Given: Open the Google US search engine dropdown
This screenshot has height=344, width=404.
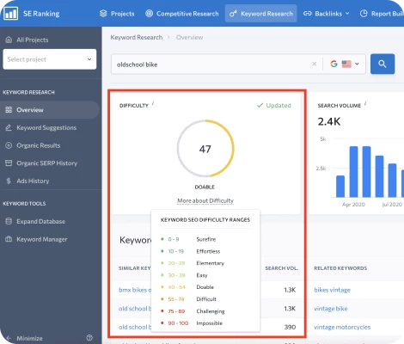Looking at the screenshot, I should click(345, 64).
